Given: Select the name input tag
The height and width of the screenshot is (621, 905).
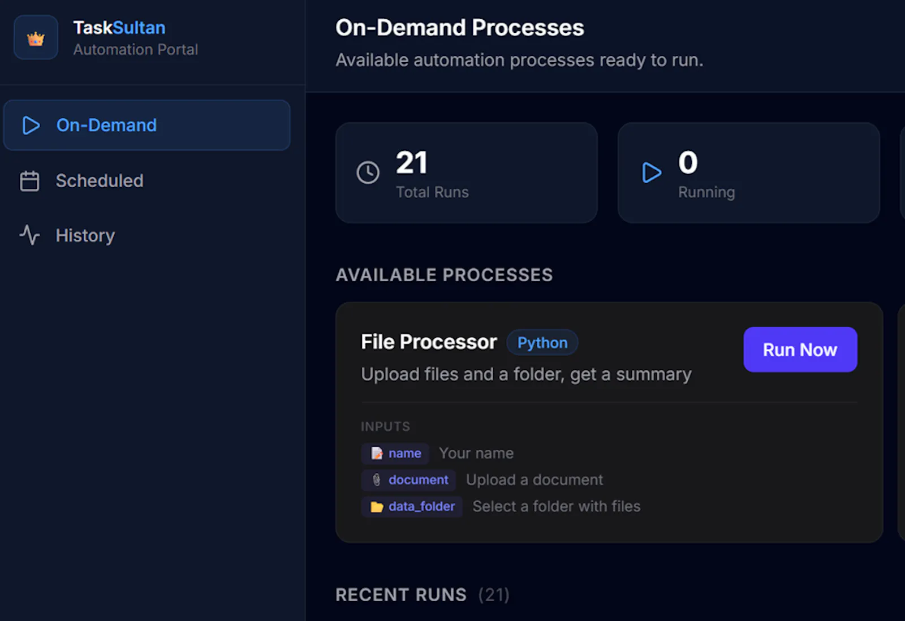Looking at the screenshot, I should tap(395, 454).
